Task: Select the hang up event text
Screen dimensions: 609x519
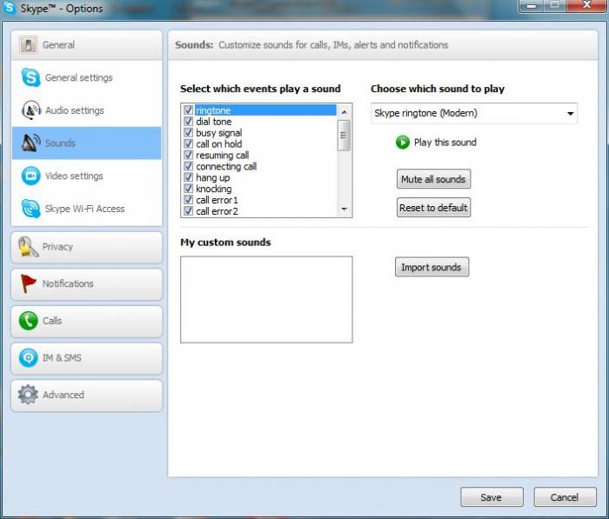Action: (213, 177)
